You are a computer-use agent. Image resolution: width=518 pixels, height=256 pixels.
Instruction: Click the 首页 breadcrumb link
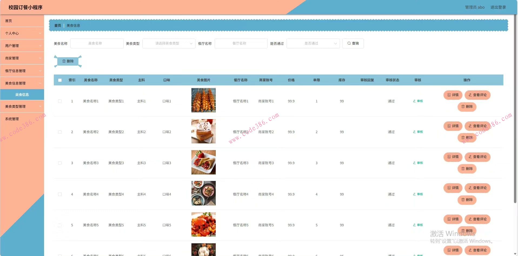point(57,25)
